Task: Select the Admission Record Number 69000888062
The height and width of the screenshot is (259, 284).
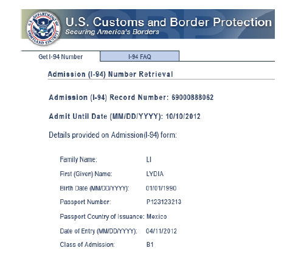Action: 192,98
